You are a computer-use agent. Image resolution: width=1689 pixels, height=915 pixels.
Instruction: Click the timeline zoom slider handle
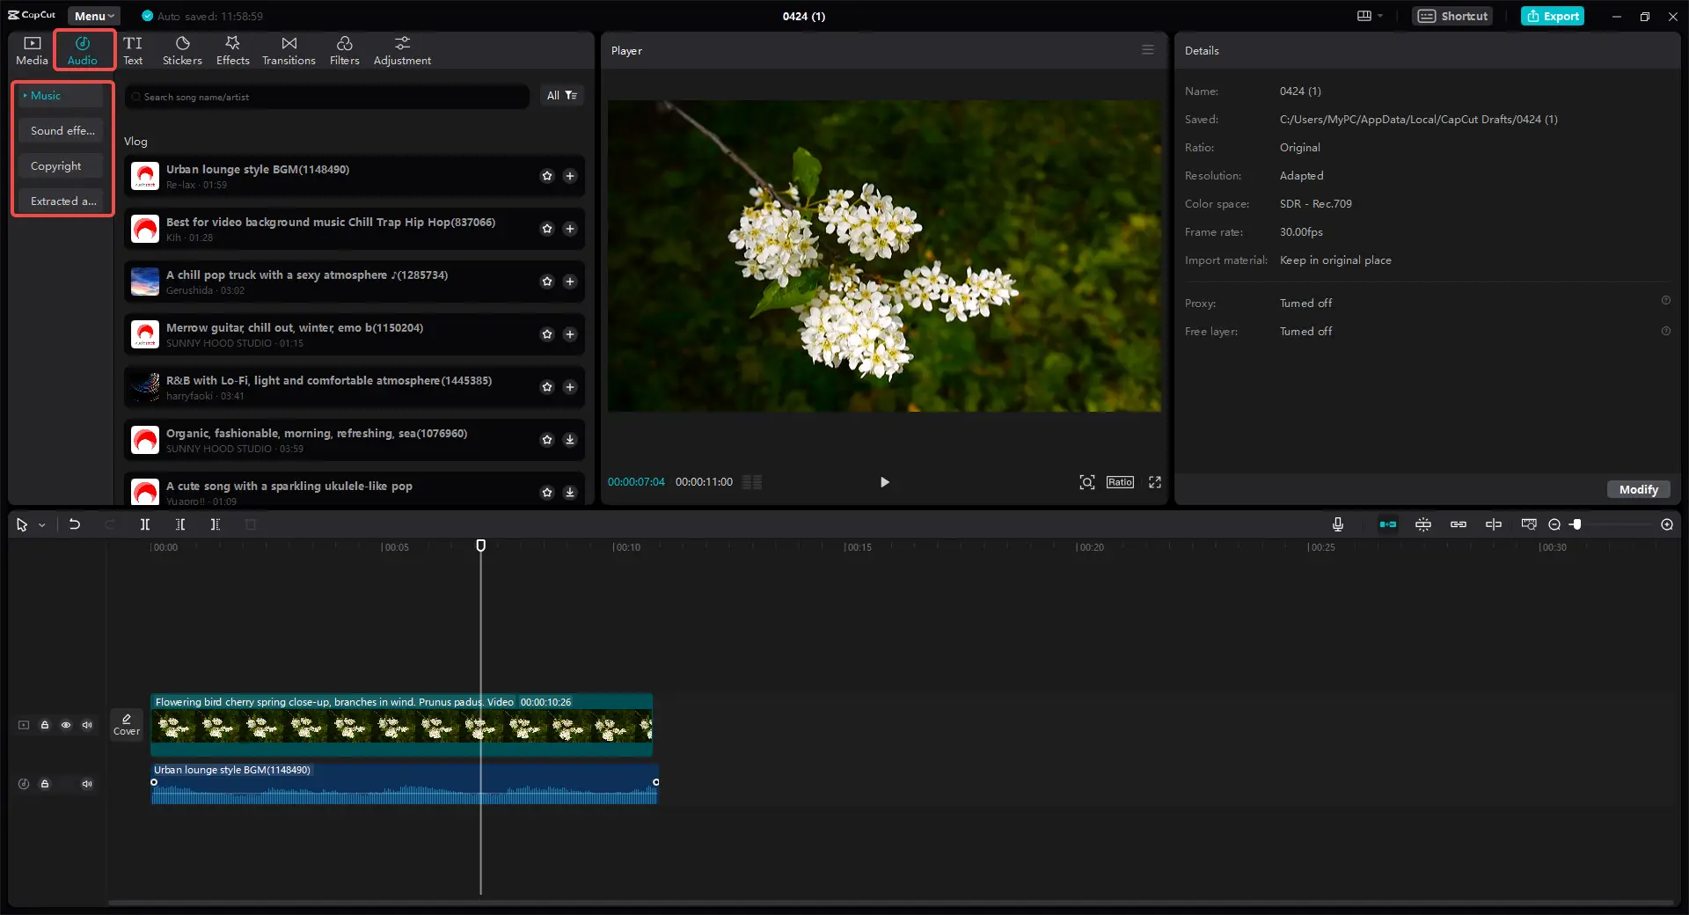pyautogui.click(x=1577, y=524)
